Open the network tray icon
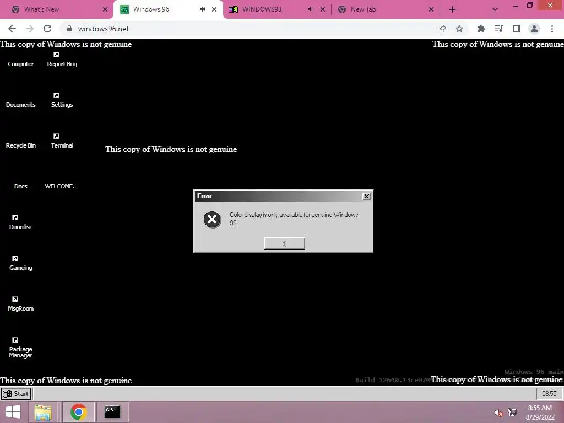The image size is (564, 423). (x=512, y=412)
